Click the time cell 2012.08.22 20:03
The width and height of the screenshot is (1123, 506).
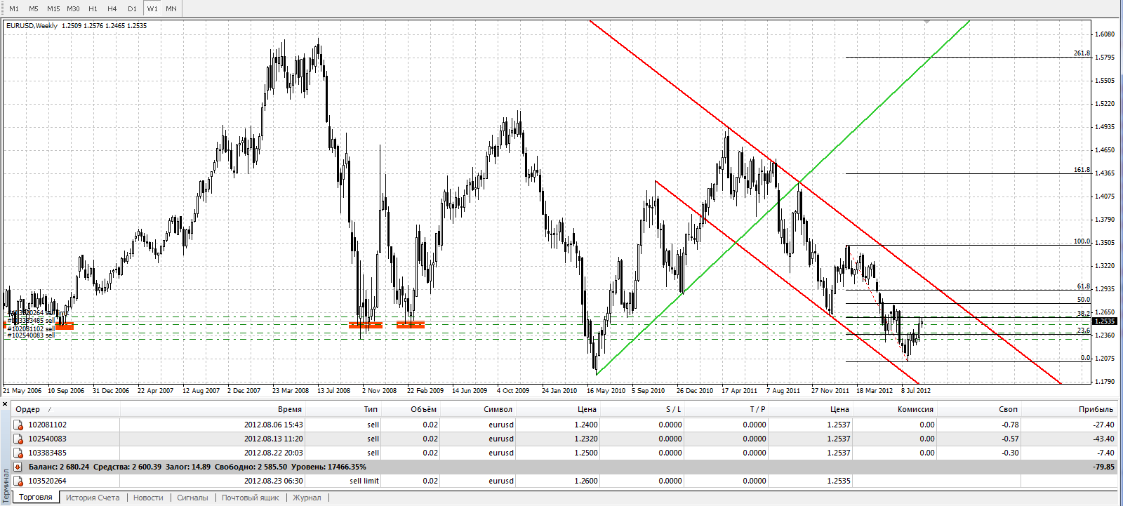click(274, 453)
